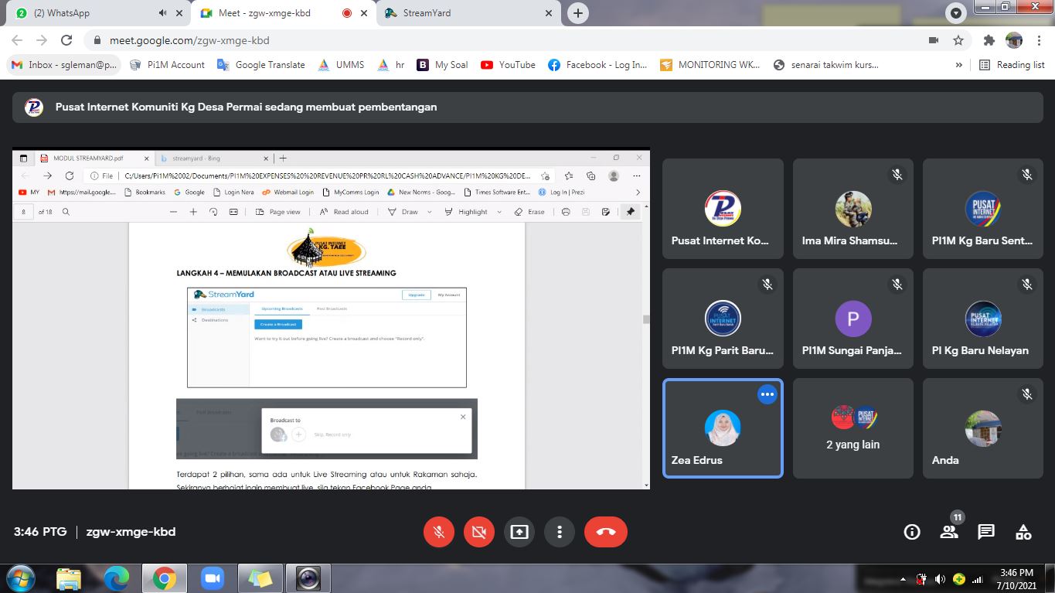The width and height of the screenshot is (1055, 593).
Task: Open the Extensions puzzle icon
Action: pos(989,40)
